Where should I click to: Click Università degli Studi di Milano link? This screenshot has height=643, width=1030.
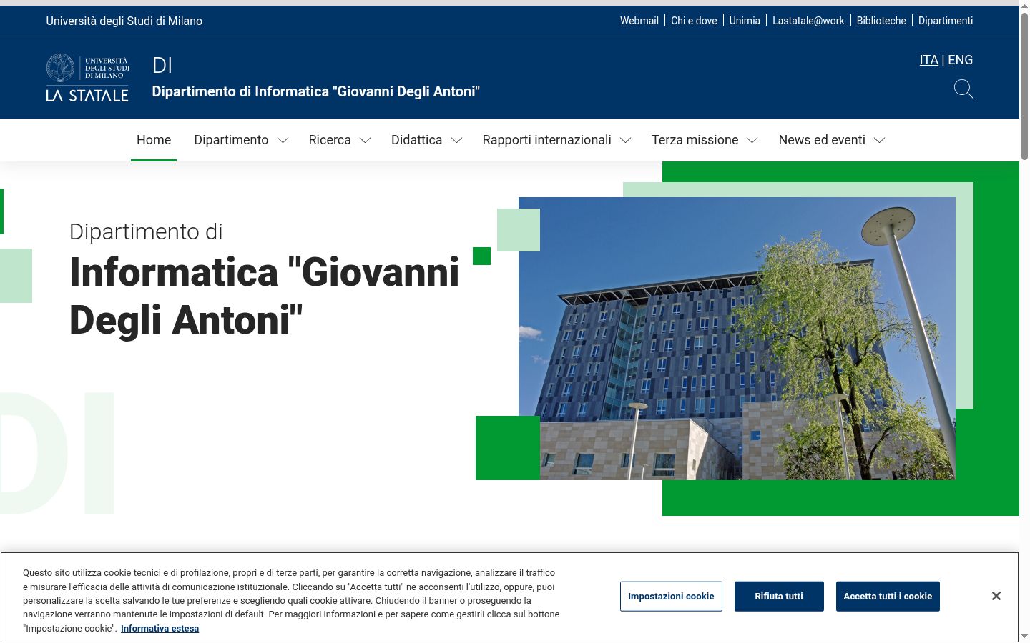click(x=124, y=21)
